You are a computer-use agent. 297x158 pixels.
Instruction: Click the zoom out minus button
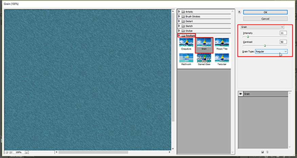(7, 152)
